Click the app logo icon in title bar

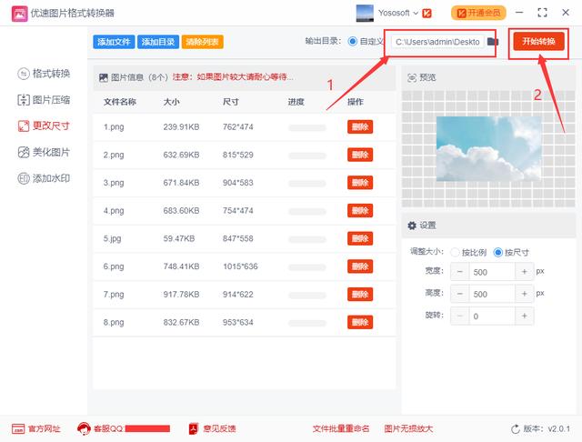point(19,14)
